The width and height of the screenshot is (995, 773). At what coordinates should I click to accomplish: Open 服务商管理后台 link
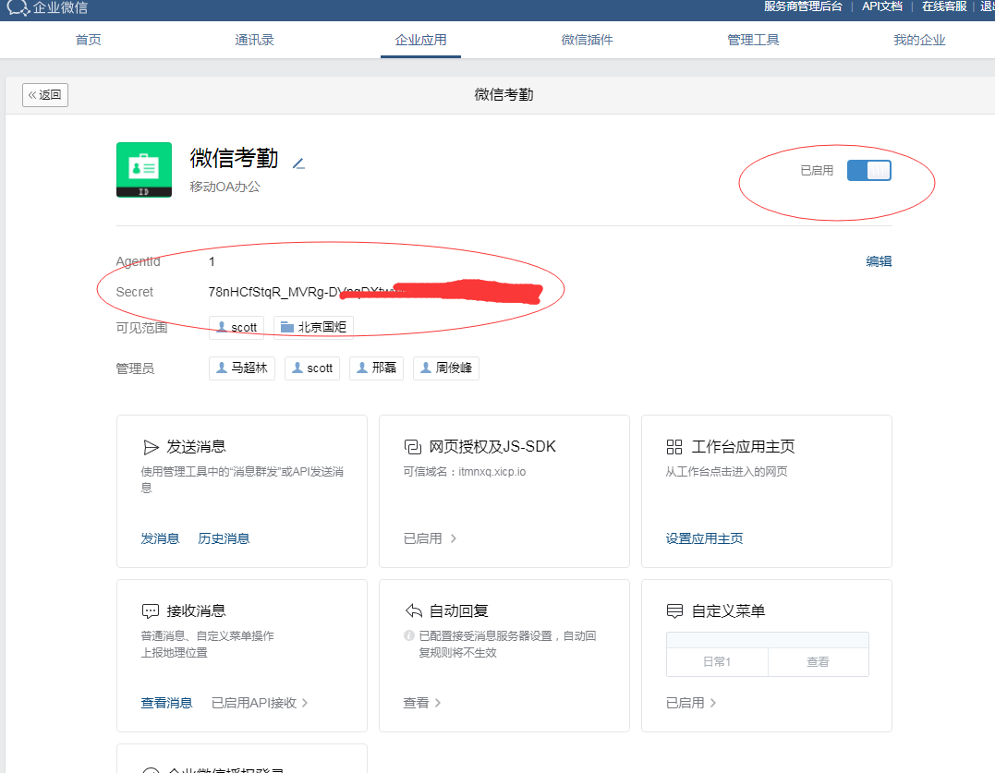[x=803, y=6]
